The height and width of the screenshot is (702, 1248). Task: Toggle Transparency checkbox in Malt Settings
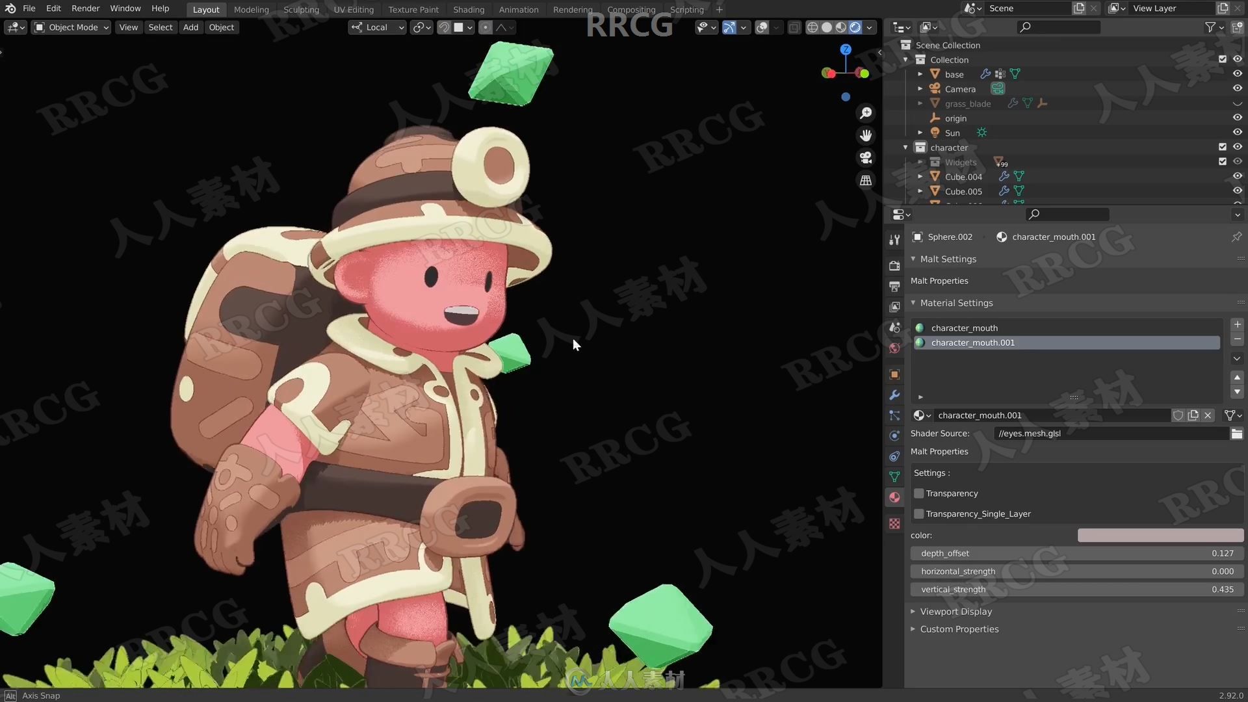pyautogui.click(x=919, y=493)
